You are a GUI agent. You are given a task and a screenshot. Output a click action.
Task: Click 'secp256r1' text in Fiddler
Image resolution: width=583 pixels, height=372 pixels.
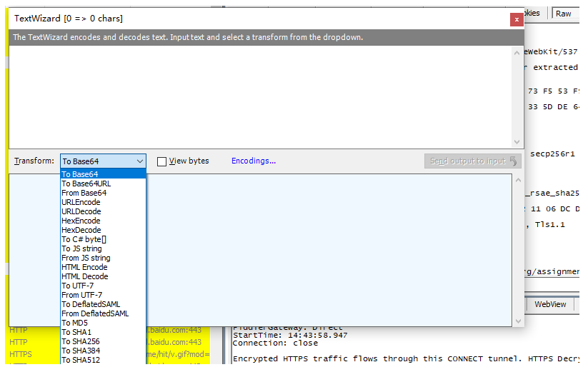point(552,154)
